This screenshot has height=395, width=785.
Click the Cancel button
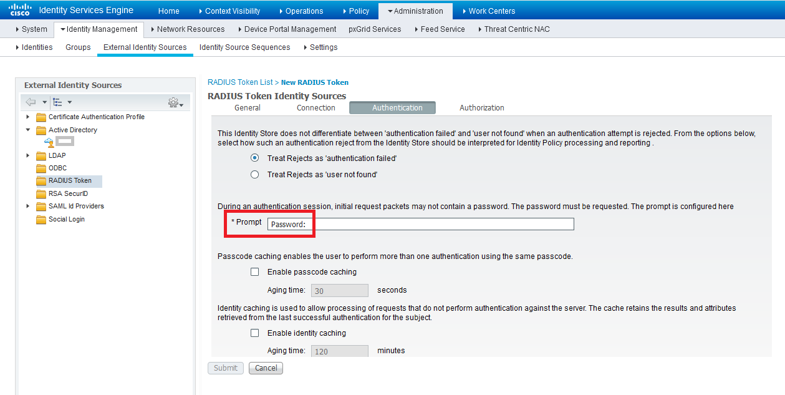pos(266,368)
